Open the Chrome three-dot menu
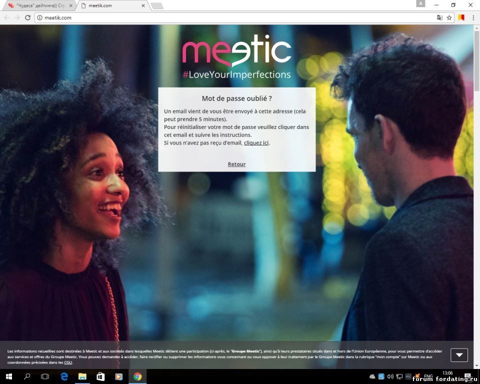 click(473, 17)
